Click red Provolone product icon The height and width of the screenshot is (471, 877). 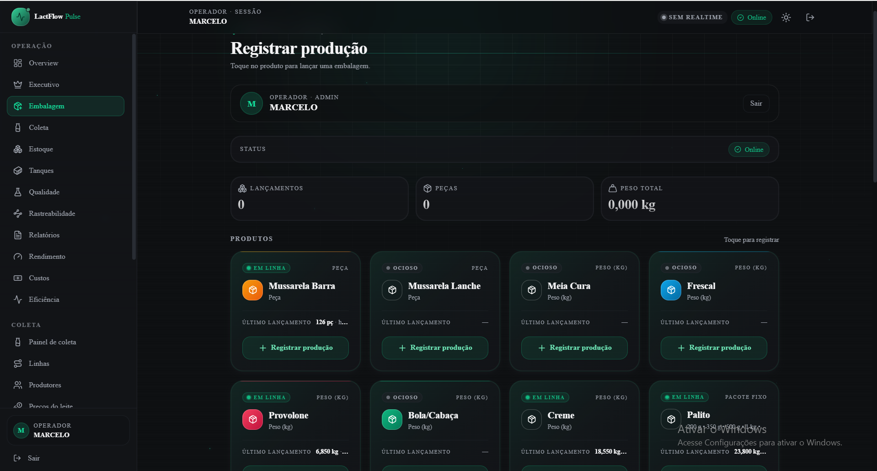[252, 419]
